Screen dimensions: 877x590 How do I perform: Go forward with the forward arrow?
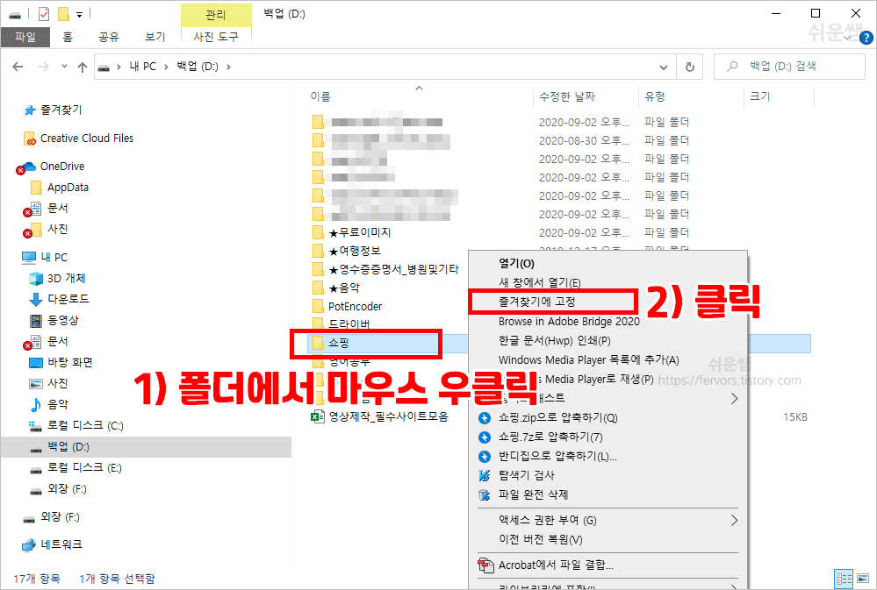click(x=44, y=67)
